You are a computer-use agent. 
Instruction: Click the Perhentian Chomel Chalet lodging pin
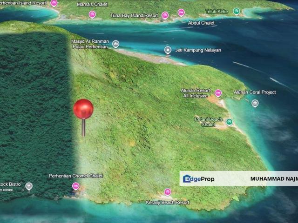[75, 186]
